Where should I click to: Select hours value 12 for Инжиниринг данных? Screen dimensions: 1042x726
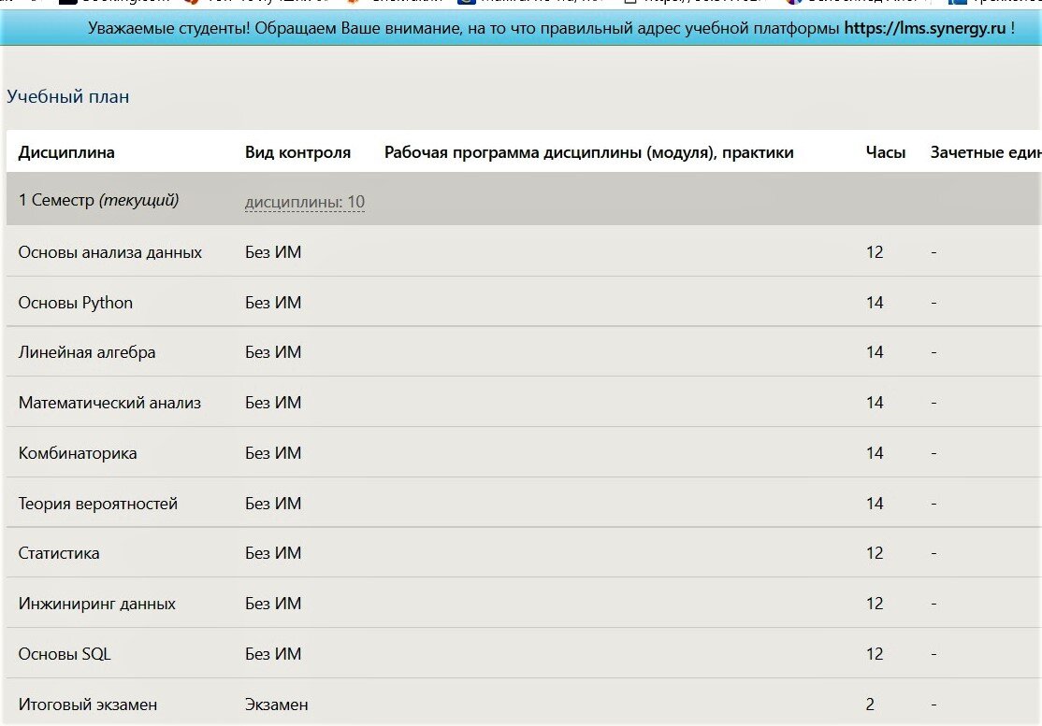[875, 604]
